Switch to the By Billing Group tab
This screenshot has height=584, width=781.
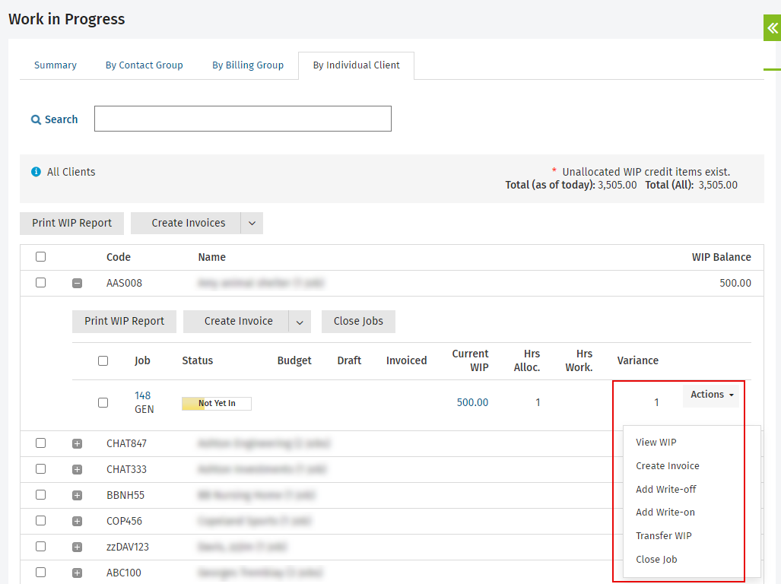coord(248,65)
